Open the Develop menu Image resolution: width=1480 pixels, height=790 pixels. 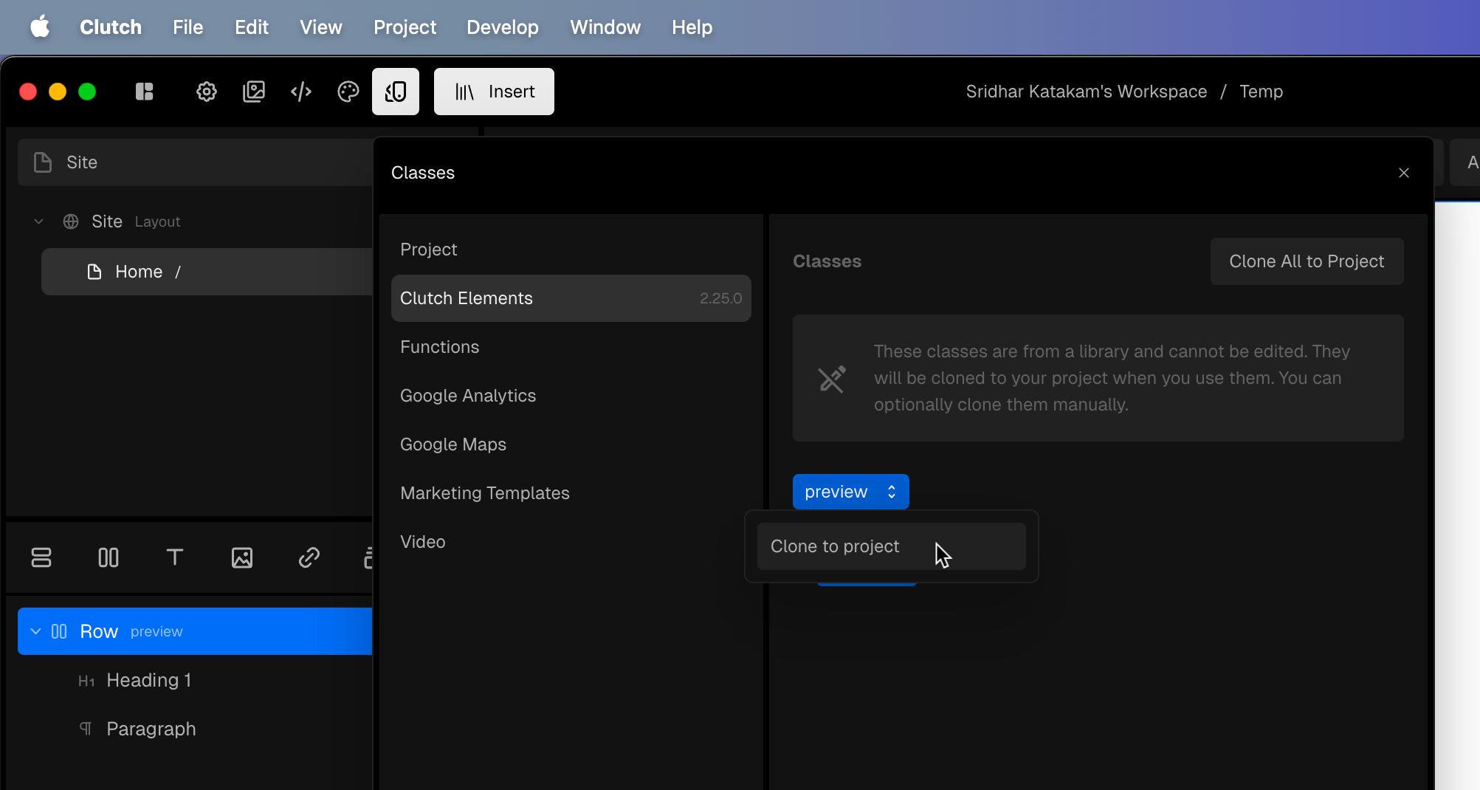click(503, 27)
